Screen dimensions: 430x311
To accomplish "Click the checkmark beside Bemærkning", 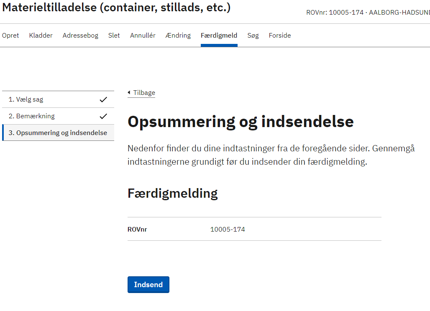I will 103,116.
